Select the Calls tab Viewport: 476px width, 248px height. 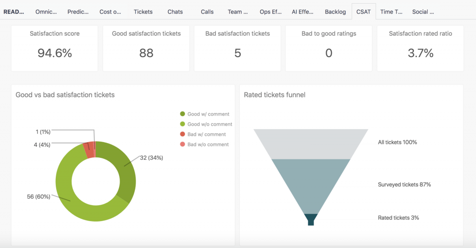pos(207,12)
